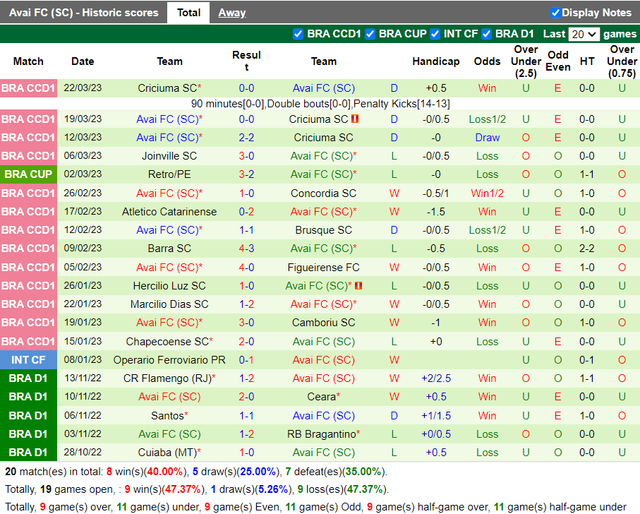Open the 4-3 result against Barra SC
The height and width of the screenshot is (514, 640).
[246, 249]
